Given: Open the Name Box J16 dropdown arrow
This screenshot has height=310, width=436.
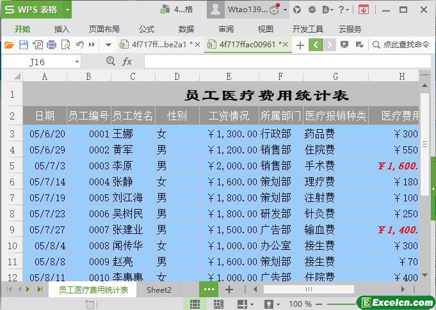Looking at the screenshot, I should click(x=77, y=61).
